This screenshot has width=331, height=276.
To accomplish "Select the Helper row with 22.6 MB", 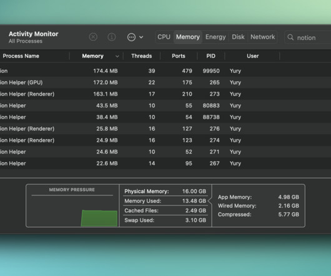I will [x=165, y=164].
